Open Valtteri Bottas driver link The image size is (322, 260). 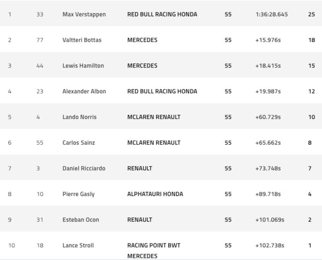coord(82,40)
